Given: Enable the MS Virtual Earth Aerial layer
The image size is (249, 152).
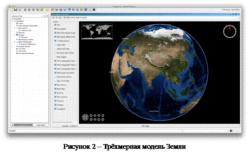Looking at the screenshot, I should pos(55,53).
